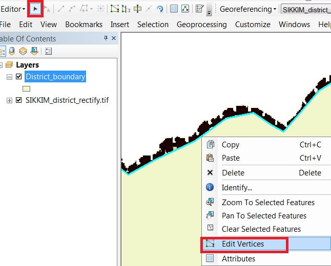Pin the Table Of Contents panel
Screen dimensions: 331x266
coord(106,38)
